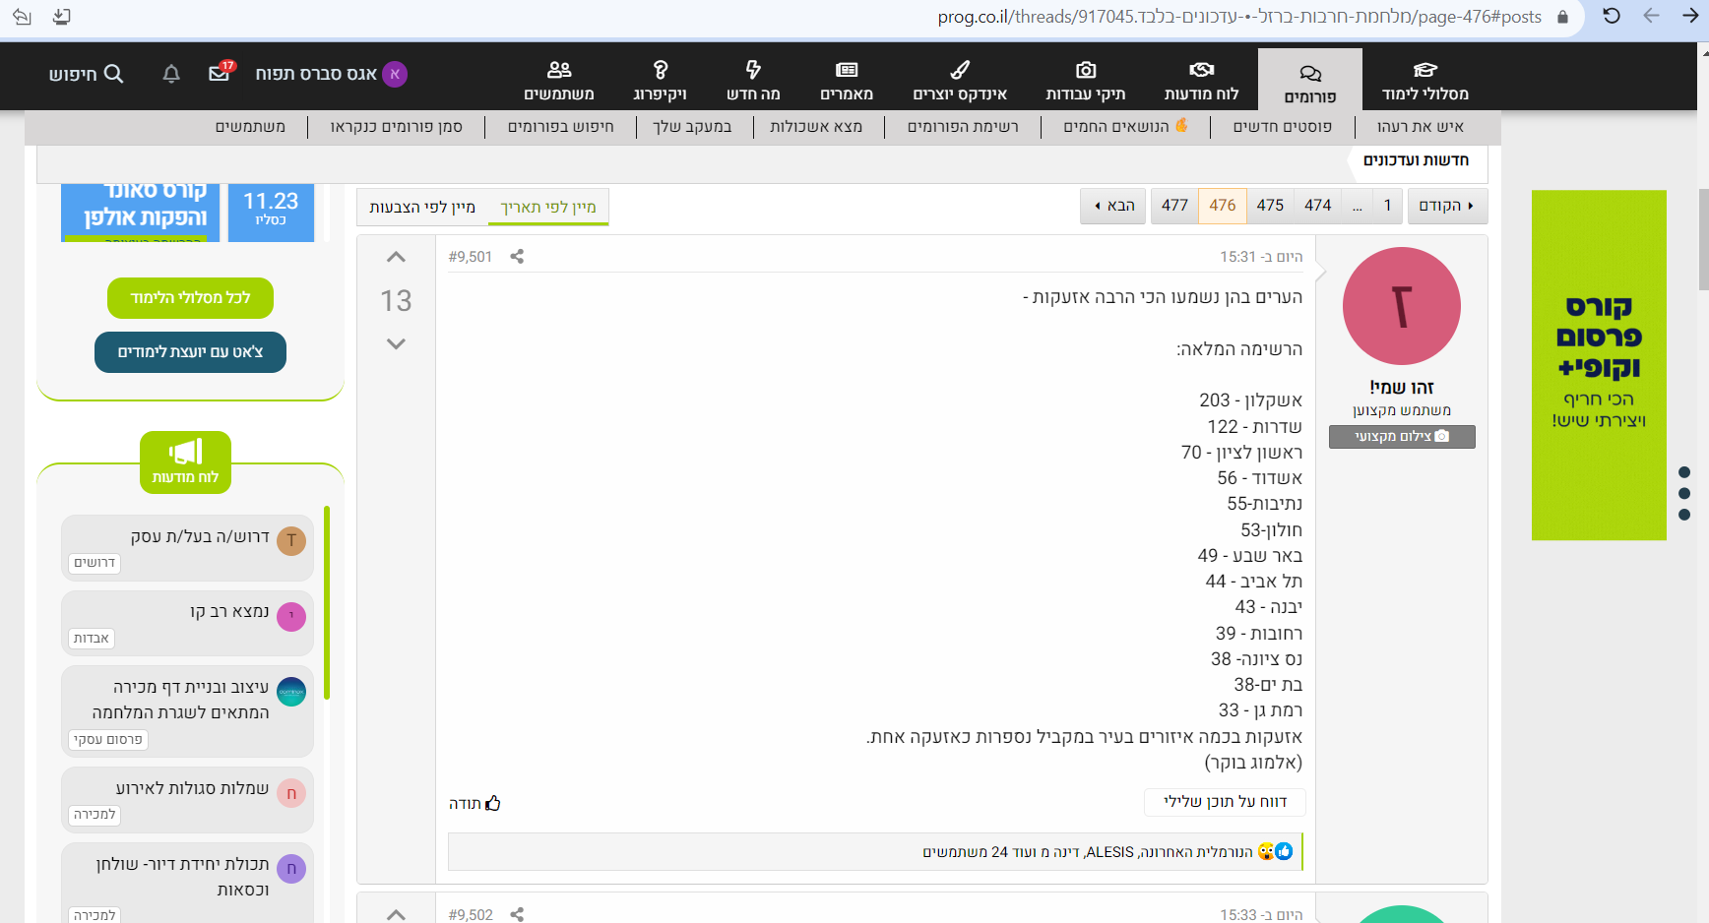
Task: Start צ'אט עם יועצת לימודים
Action: point(190,352)
